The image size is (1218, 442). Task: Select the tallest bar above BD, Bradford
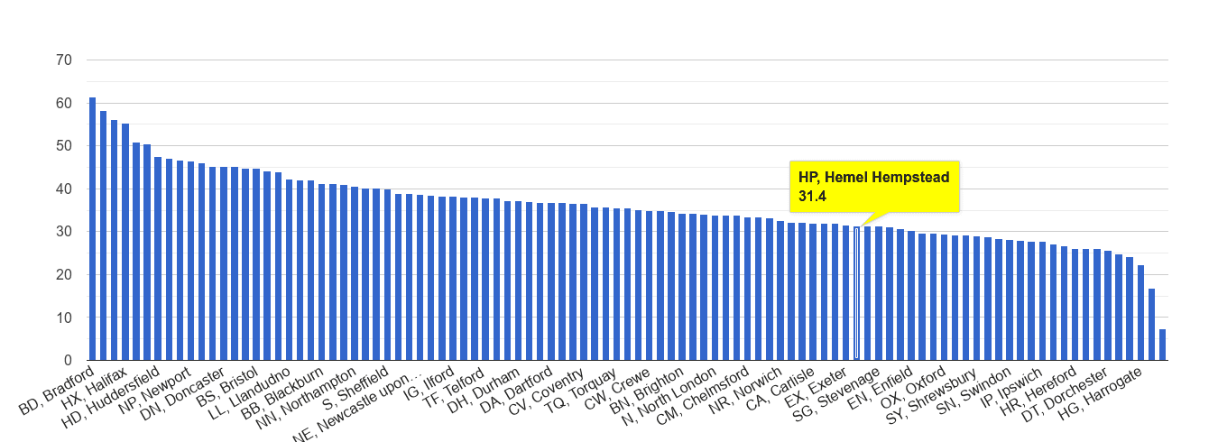tap(92, 228)
